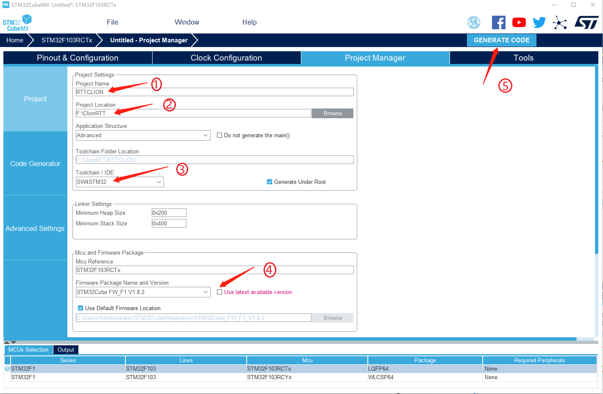Click the ST logo icon
The height and width of the screenshot is (394, 603).
pos(586,22)
